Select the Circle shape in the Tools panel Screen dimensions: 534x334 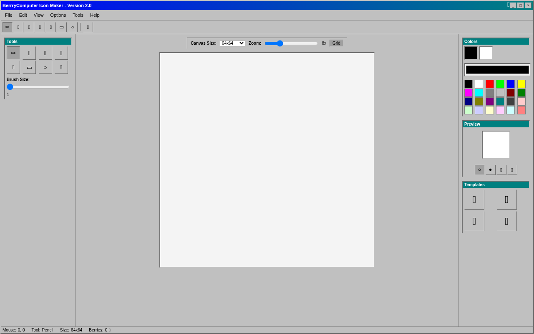click(45, 67)
